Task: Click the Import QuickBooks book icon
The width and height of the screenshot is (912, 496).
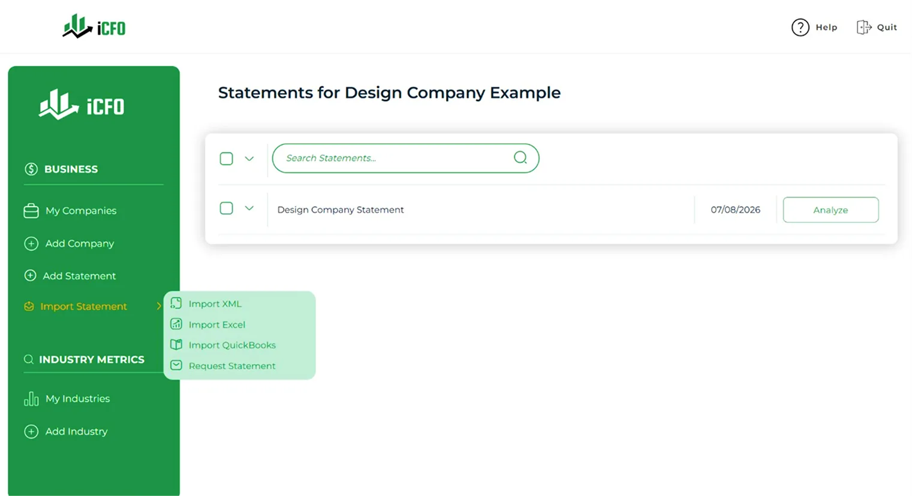Action: [176, 344]
